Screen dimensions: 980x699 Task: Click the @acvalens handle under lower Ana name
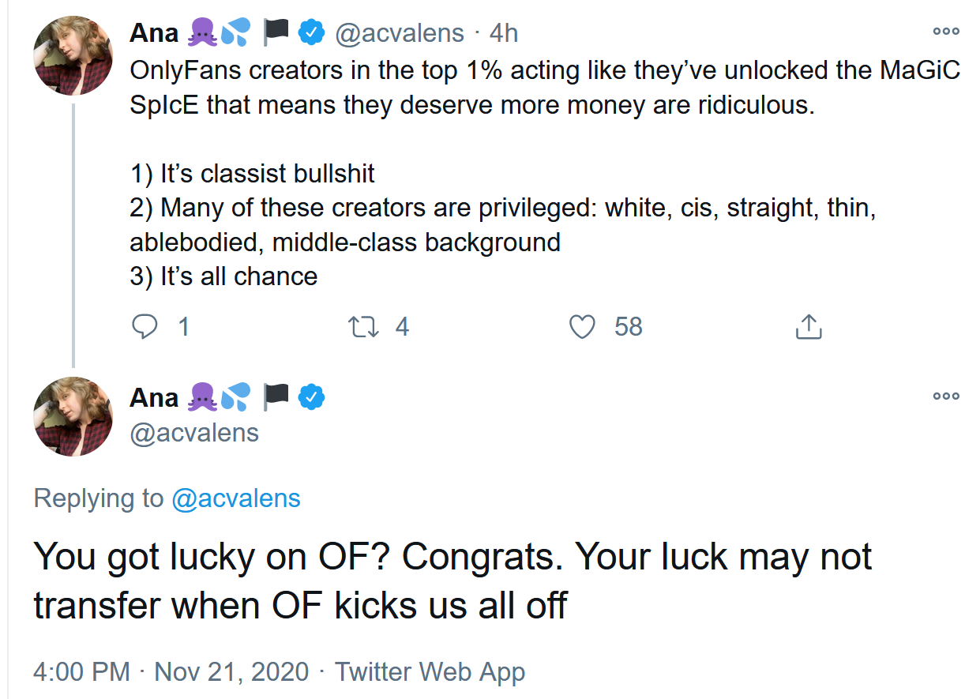coord(194,433)
